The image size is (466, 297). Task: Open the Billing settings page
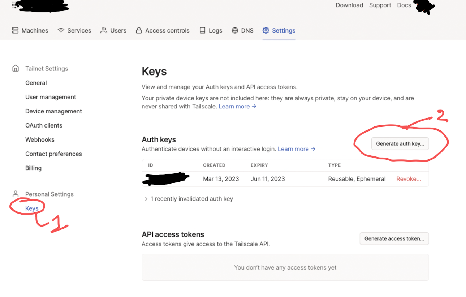(x=33, y=168)
